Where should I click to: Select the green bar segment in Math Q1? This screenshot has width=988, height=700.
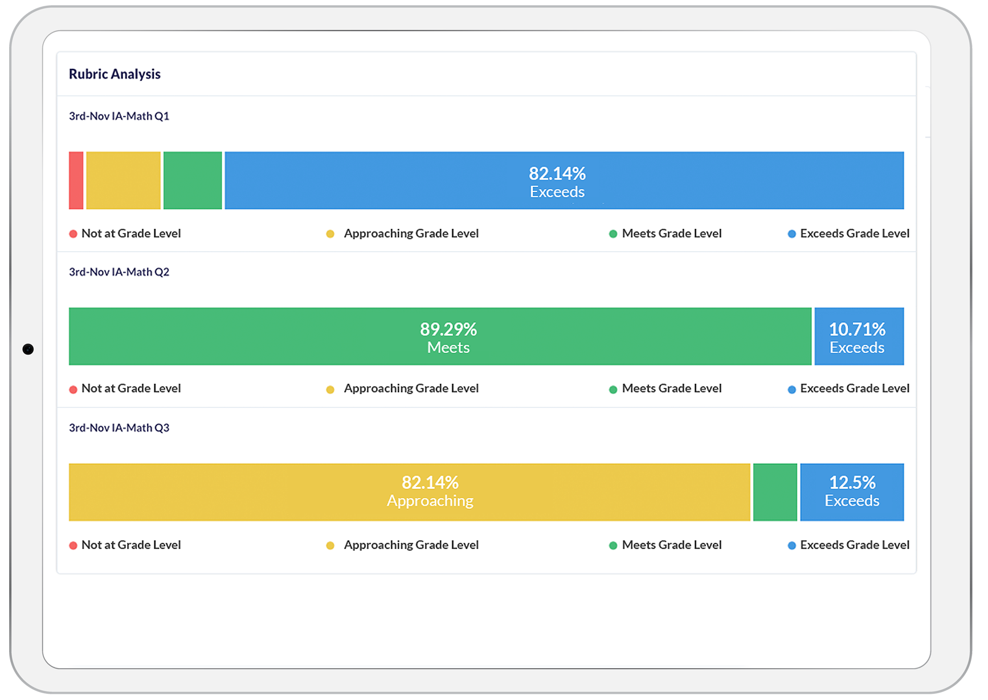(193, 180)
